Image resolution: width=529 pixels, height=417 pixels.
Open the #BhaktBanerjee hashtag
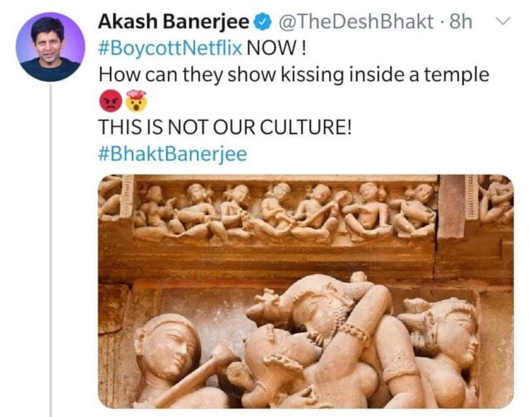(x=173, y=154)
